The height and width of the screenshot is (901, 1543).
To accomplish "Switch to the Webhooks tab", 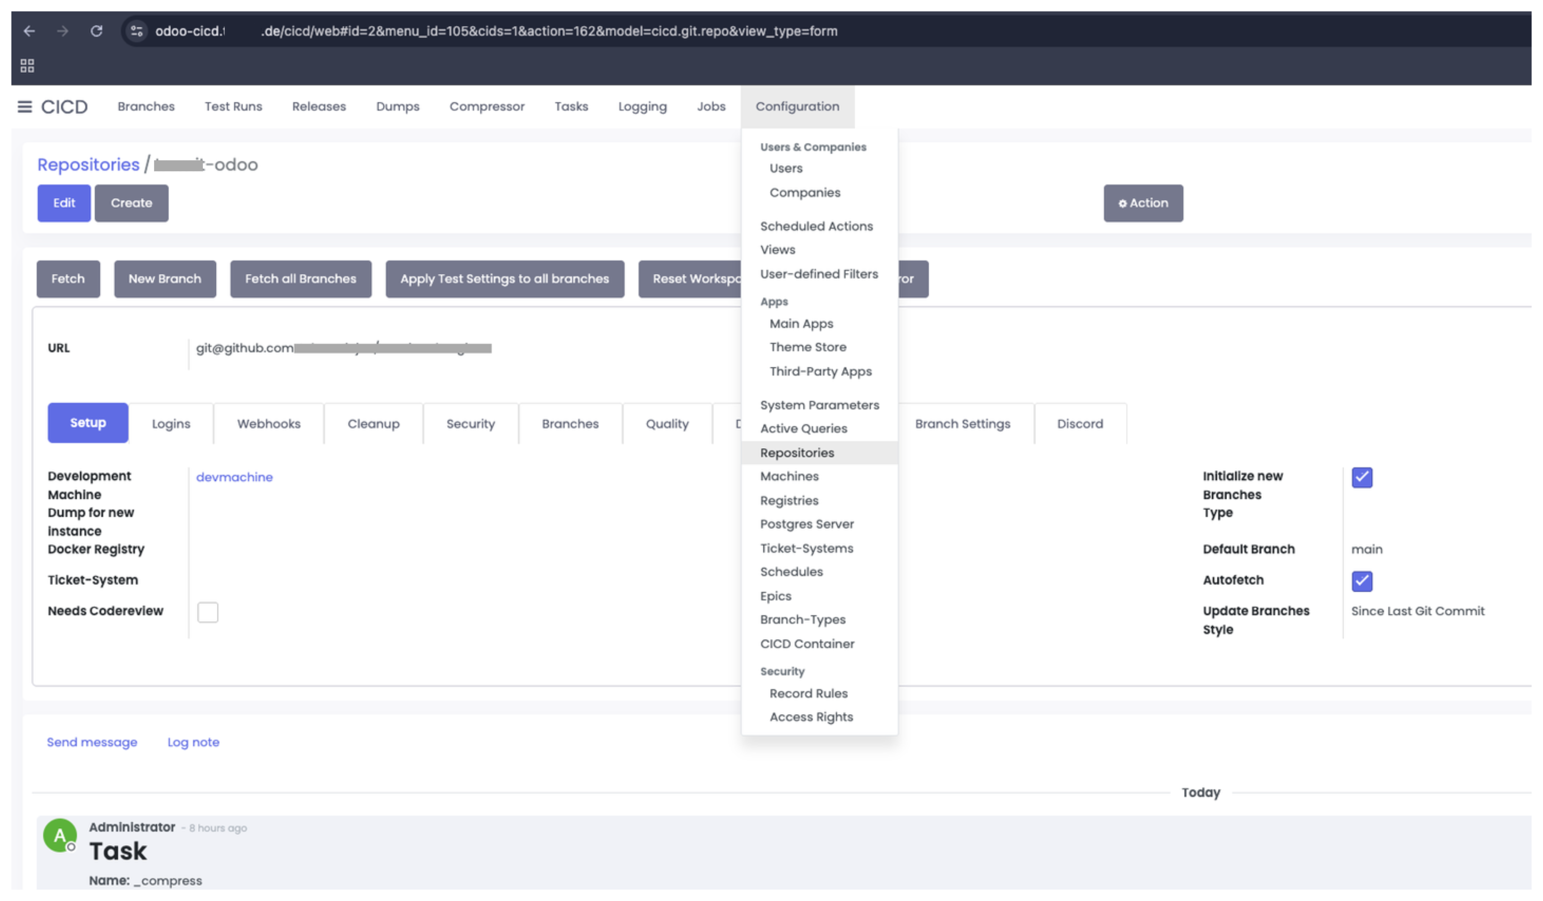I will [x=269, y=424].
